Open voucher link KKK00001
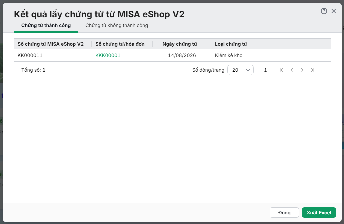This screenshot has height=224, width=344. (x=108, y=55)
